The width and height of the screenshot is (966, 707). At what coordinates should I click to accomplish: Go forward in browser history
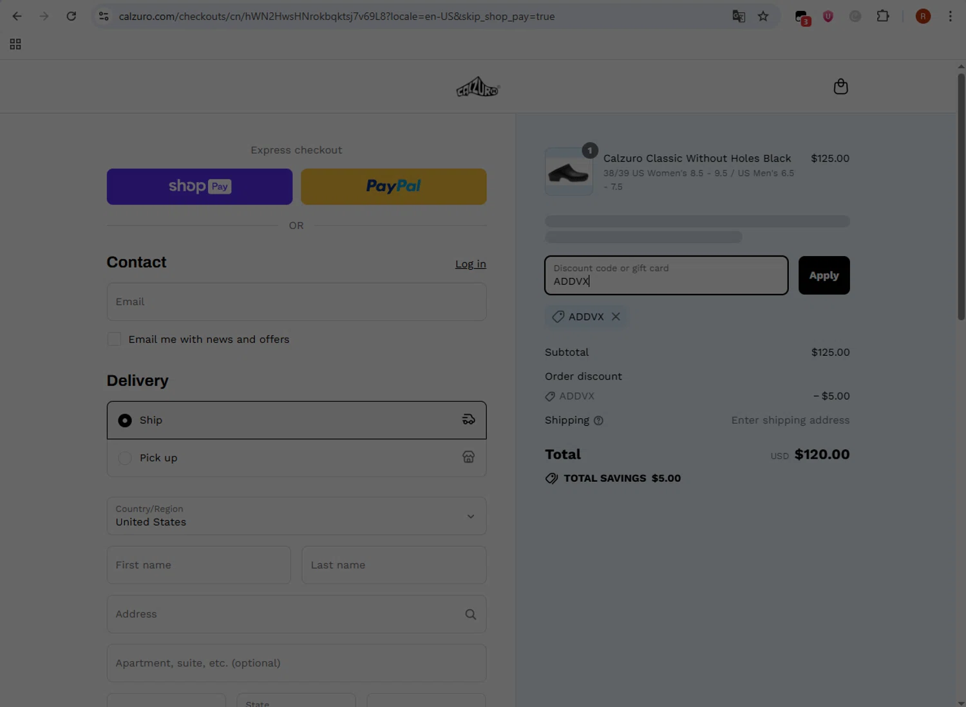[44, 16]
